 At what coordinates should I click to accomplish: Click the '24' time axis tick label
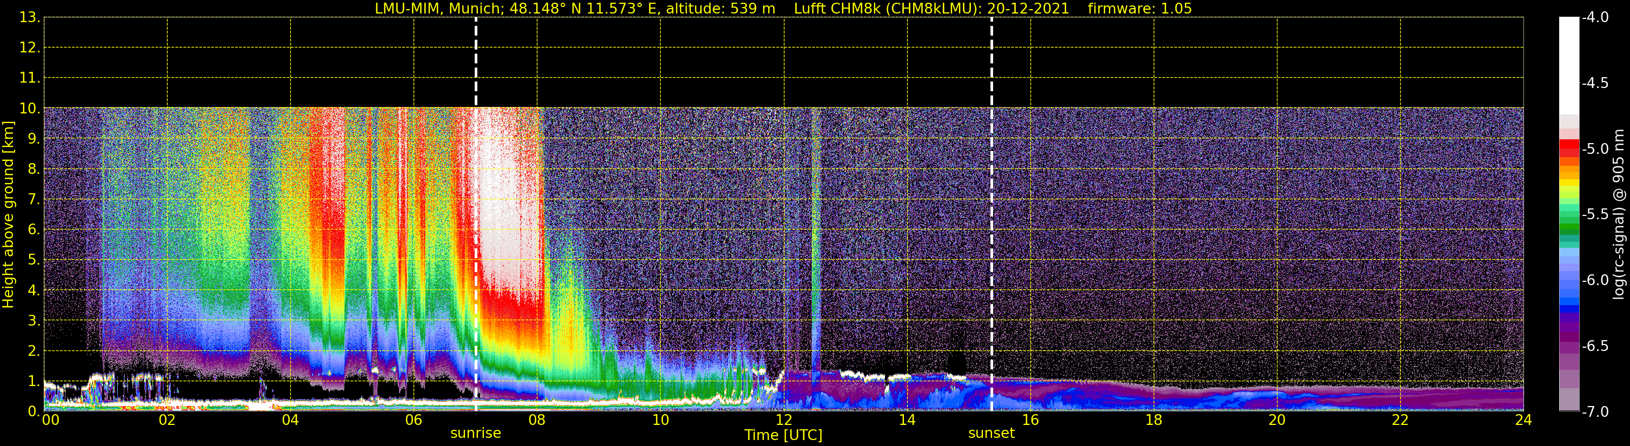click(1523, 420)
